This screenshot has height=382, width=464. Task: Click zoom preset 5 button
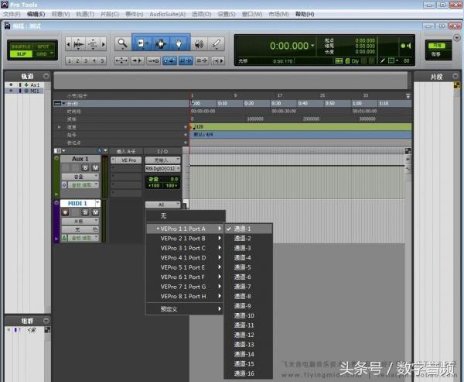(x=102, y=60)
